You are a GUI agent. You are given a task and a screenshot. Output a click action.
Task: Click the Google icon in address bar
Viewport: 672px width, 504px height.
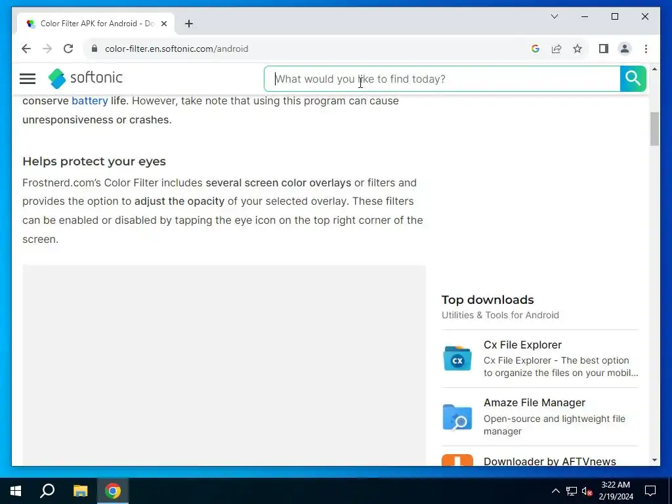coord(535,49)
